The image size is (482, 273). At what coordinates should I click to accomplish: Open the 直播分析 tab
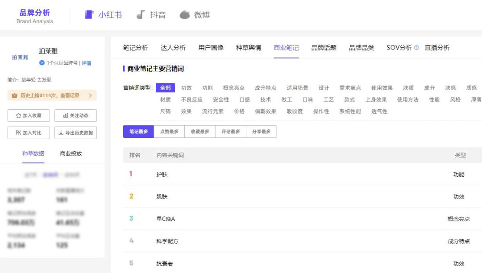pos(437,48)
